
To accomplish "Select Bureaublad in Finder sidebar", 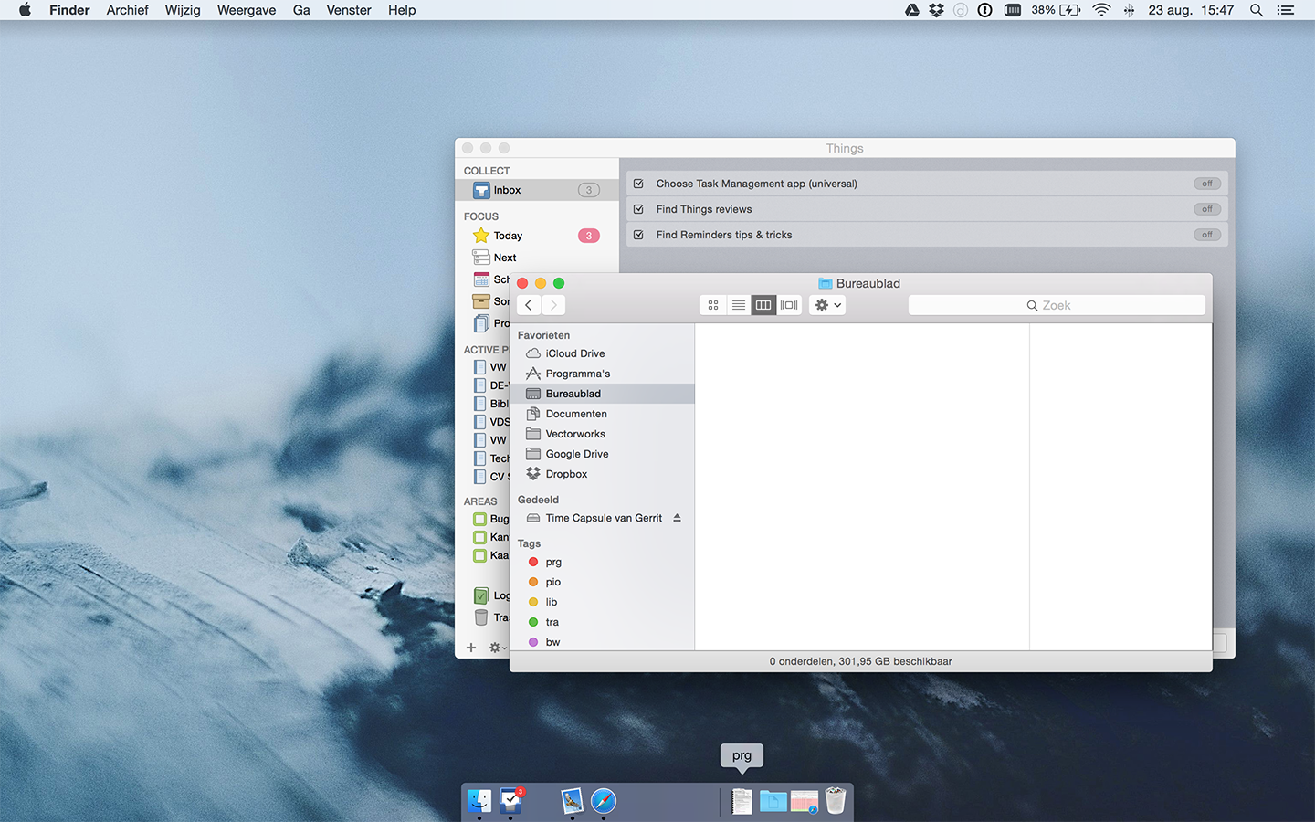I will pyautogui.click(x=603, y=394).
